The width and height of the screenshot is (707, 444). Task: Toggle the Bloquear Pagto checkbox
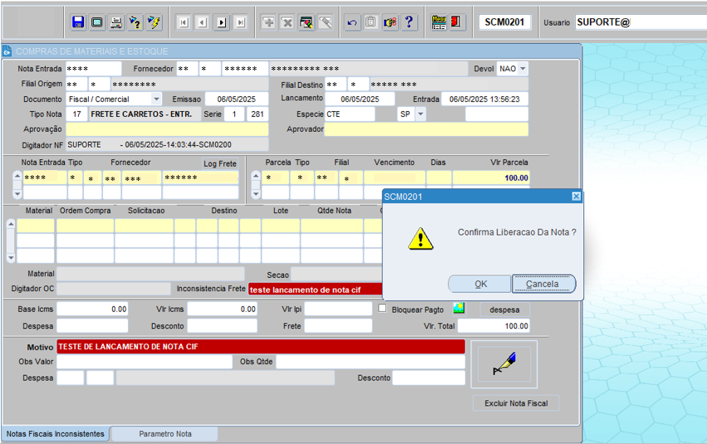pos(383,308)
